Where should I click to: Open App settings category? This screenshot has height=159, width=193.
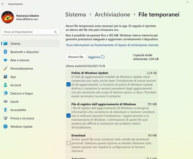(x=30, y=77)
